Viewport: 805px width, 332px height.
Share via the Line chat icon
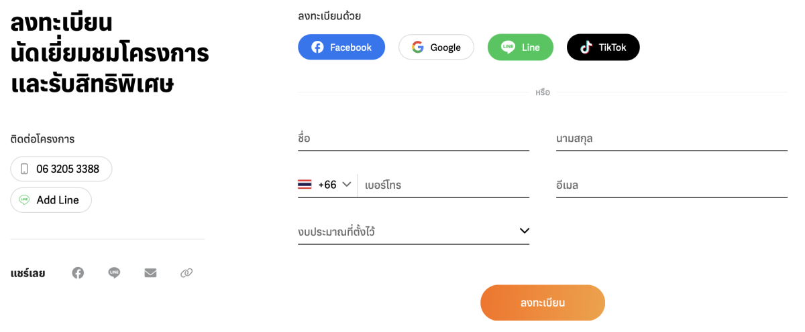pos(114,273)
